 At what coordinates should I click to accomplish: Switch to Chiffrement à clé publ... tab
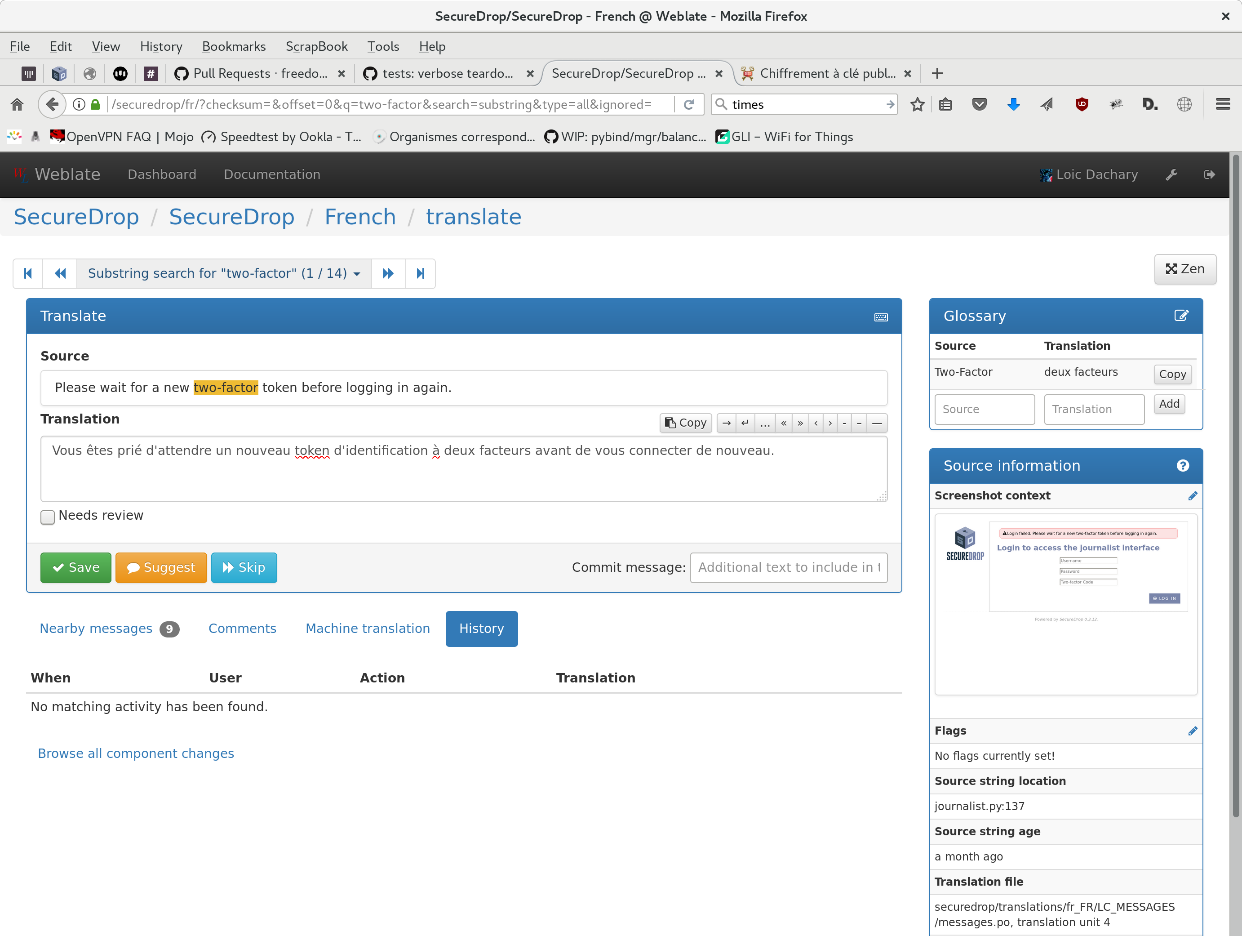click(x=828, y=74)
